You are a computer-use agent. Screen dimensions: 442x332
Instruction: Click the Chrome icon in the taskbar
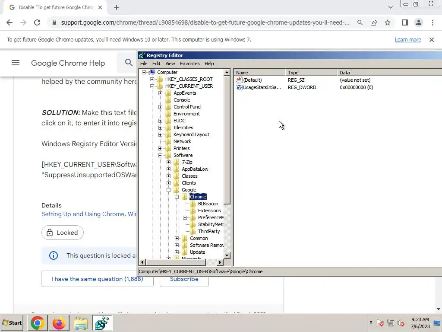(37, 323)
